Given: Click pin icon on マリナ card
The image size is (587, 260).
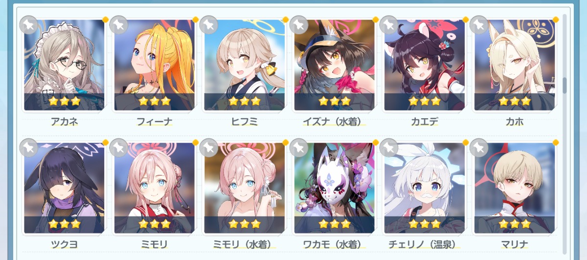Looking at the screenshot, I should click(x=478, y=147).
